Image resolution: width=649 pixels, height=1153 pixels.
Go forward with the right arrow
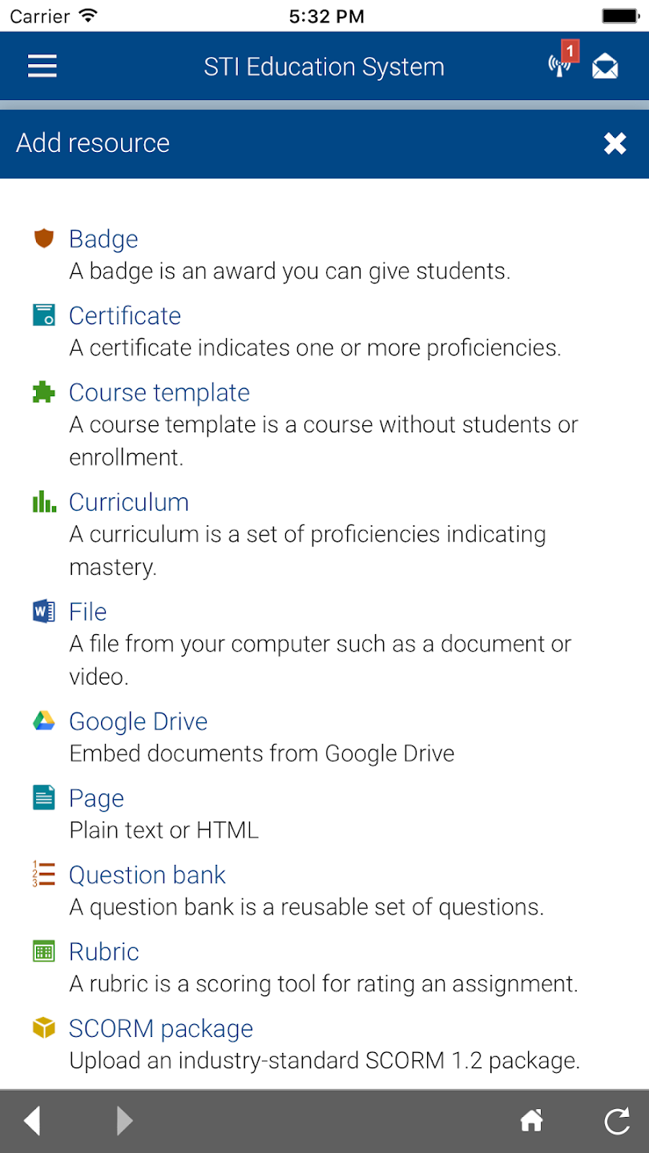tap(124, 1121)
